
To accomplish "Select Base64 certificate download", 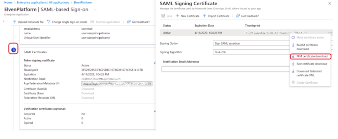I will point(307,47).
